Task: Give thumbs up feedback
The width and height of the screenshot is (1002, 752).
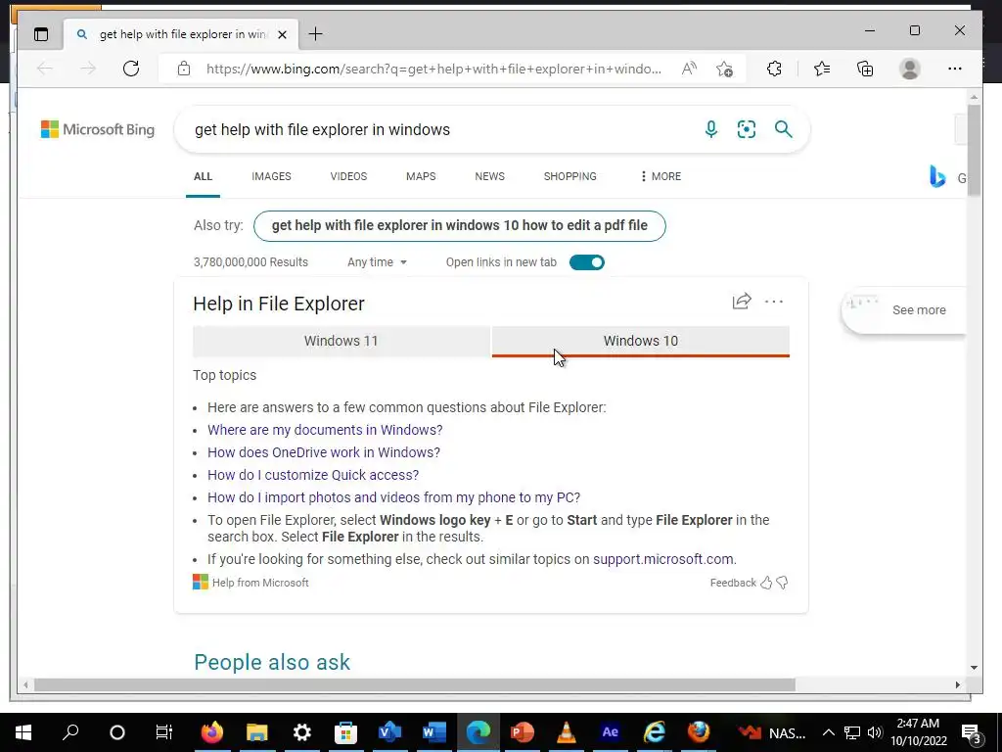Action: tap(766, 583)
